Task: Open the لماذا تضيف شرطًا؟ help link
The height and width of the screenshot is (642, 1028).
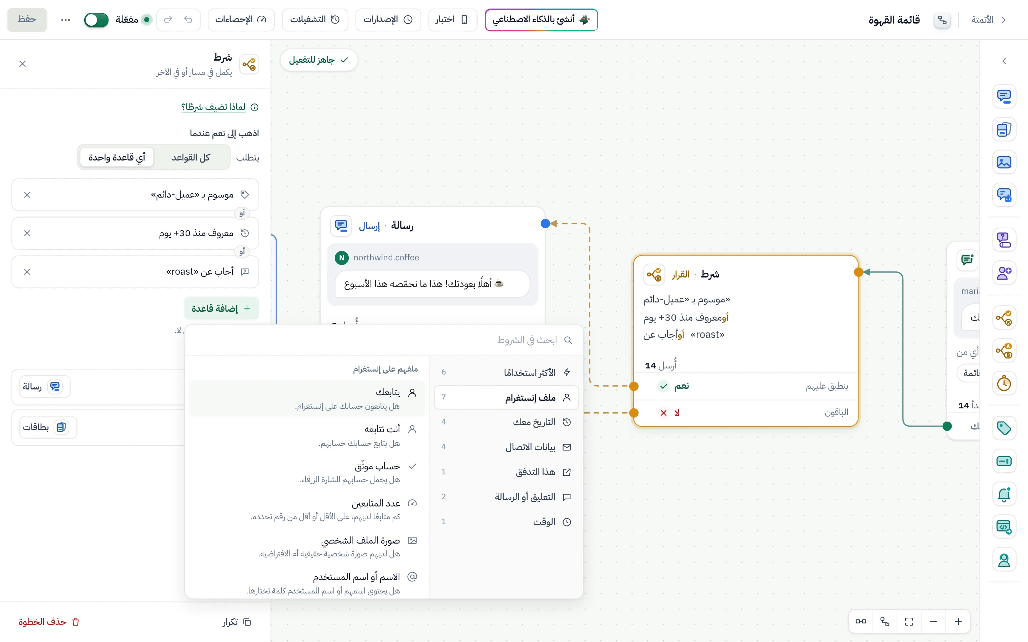Action: (x=220, y=107)
